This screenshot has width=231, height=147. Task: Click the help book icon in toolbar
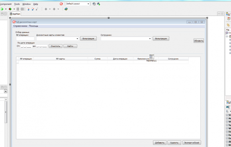tap(66, 9)
